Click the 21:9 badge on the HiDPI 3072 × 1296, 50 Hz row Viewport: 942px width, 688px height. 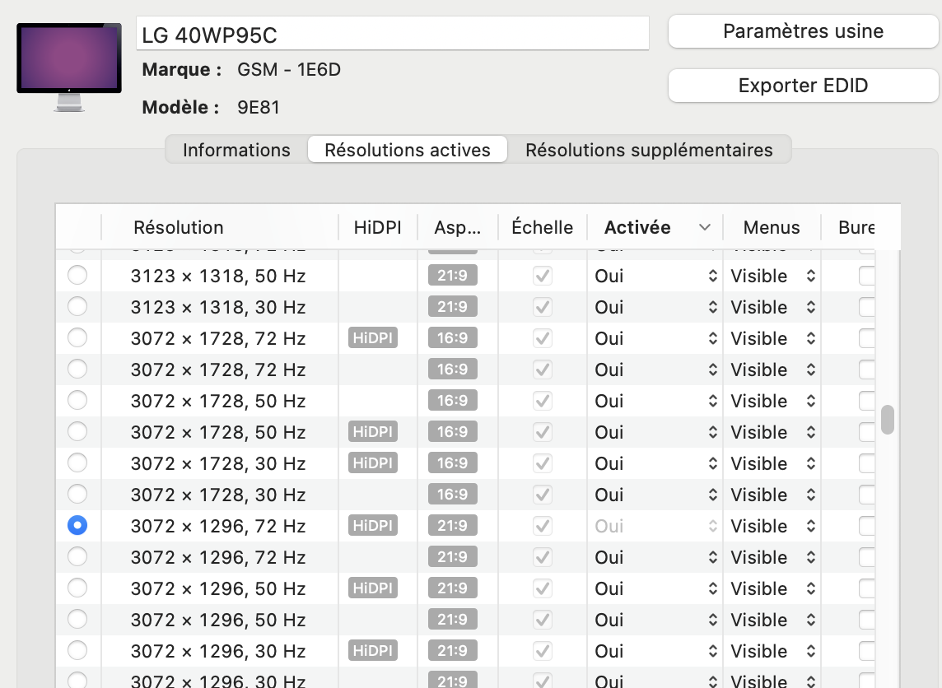452,588
